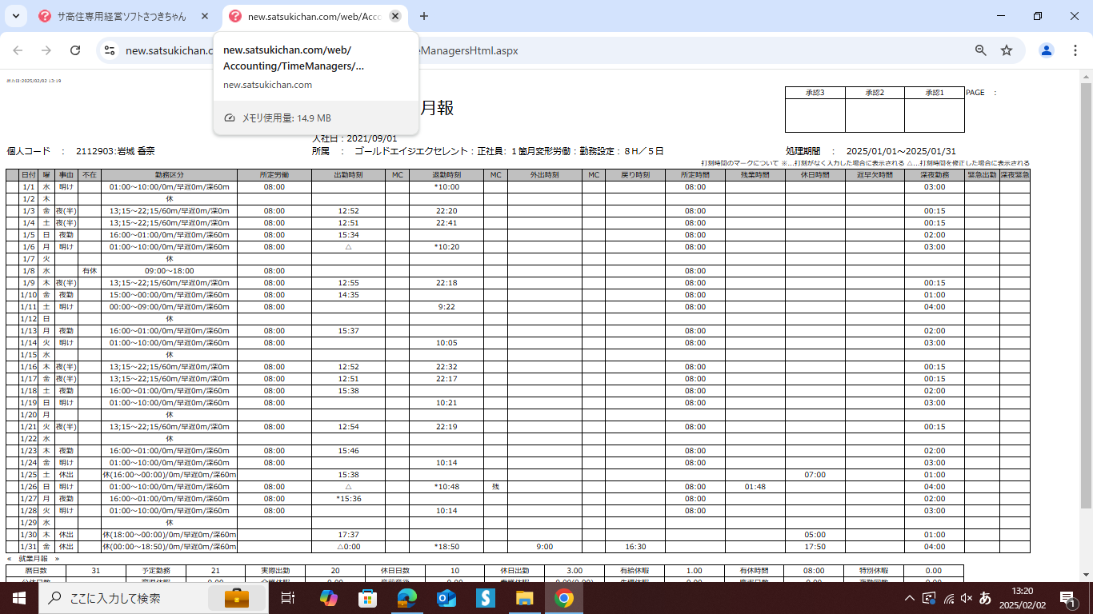Viewport: 1093px width, 614px height.
Task: Open the zoom magnifier in address bar
Action: (980, 50)
